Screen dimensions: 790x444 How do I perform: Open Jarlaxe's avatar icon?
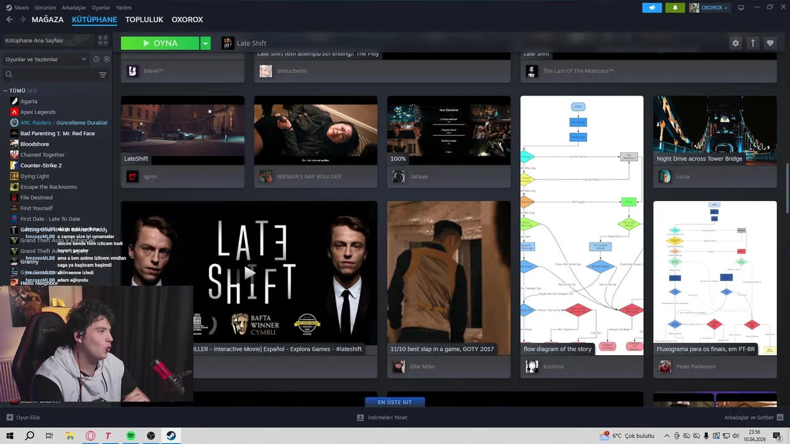coord(399,176)
